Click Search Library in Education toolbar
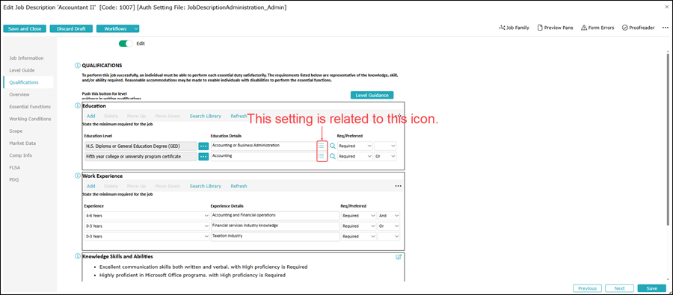Image resolution: width=673 pixels, height=295 pixels. point(206,116)
